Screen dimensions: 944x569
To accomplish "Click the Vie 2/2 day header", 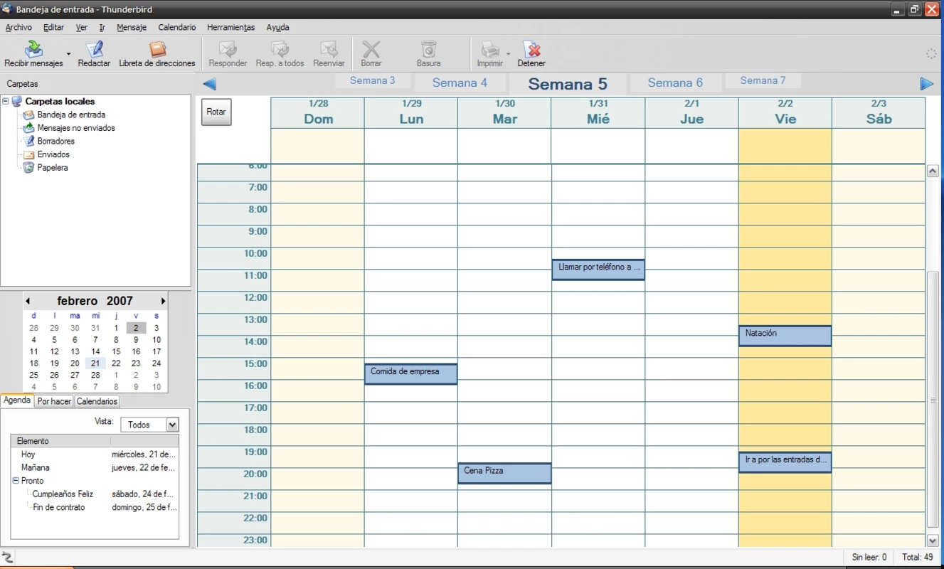I will coord(785,113).
